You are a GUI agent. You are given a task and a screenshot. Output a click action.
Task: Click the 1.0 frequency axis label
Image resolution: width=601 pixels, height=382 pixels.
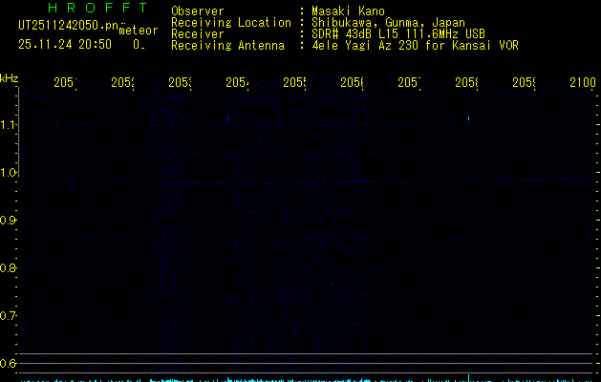click(x=8, y=173)
